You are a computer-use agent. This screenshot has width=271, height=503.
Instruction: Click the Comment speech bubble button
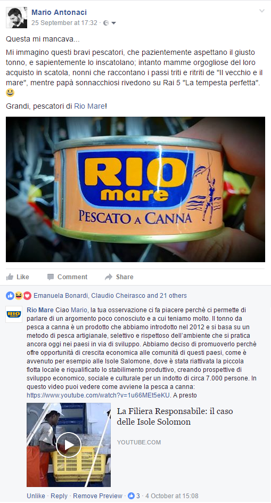[x=67, y=277]
